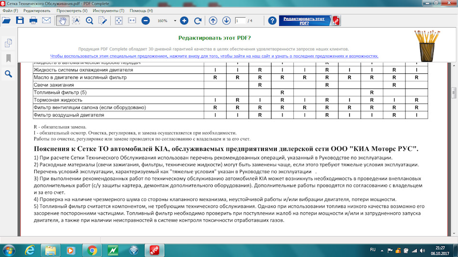Go to the next page arrow
458x257 pixels.
(227, 20)
